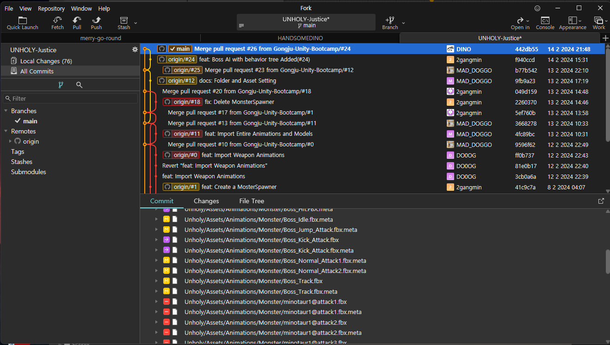This screenshot has width=610, height=345.
Task: Expand the Boss_Track.fbx file row arrow
Action: (156, 281)
